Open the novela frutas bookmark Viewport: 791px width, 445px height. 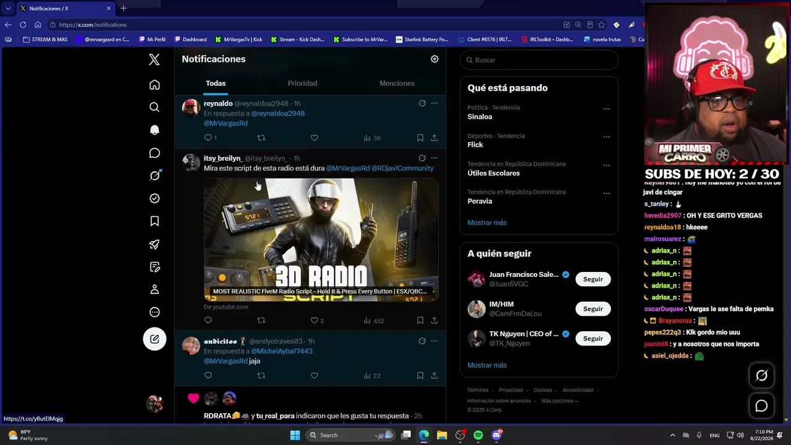pyautogui.click(x=603, y=40)
